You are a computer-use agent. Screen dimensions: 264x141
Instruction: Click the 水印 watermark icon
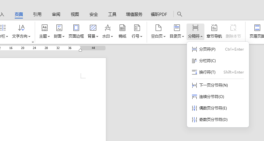[x=107, y=28]
